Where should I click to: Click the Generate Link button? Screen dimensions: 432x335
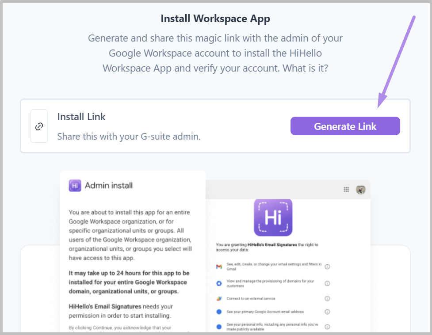point(345,126)
